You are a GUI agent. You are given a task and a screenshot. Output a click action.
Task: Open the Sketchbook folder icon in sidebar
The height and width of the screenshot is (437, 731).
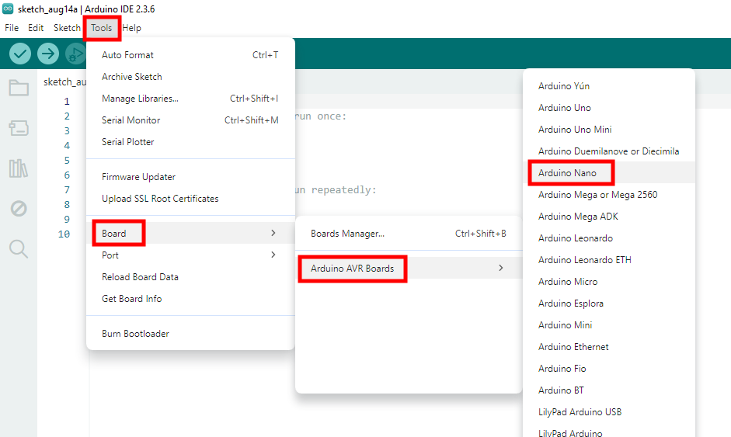[x=19, y=88]
